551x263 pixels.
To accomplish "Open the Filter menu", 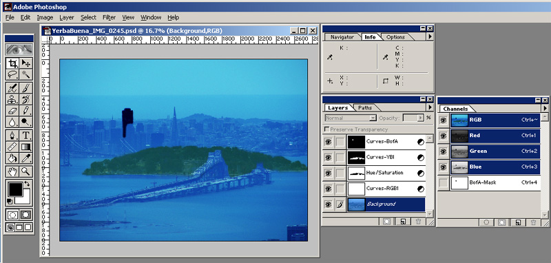I will pos(110,17).
